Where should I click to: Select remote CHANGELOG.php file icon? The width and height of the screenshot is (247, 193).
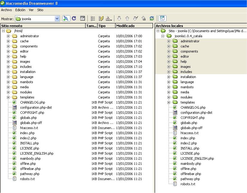pos(14,102)
